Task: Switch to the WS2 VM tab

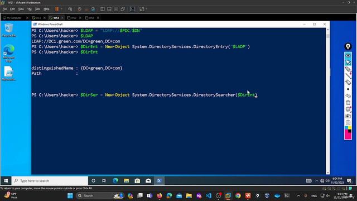Action: point(73,18)
